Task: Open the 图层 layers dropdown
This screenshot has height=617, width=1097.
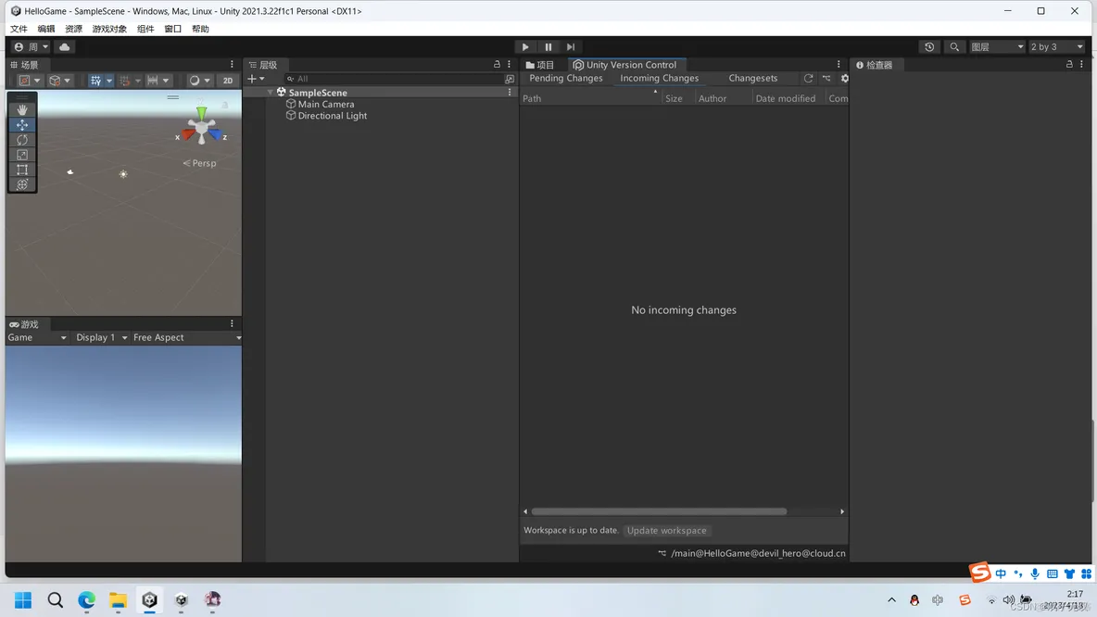Action: coord(997,47)
